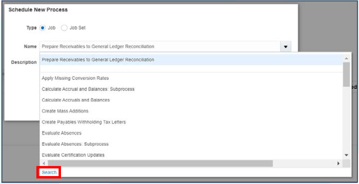Choose Evaluate Absences: Subprocess
The height and width of the screenshot is (184, 359).
point(75,144)
